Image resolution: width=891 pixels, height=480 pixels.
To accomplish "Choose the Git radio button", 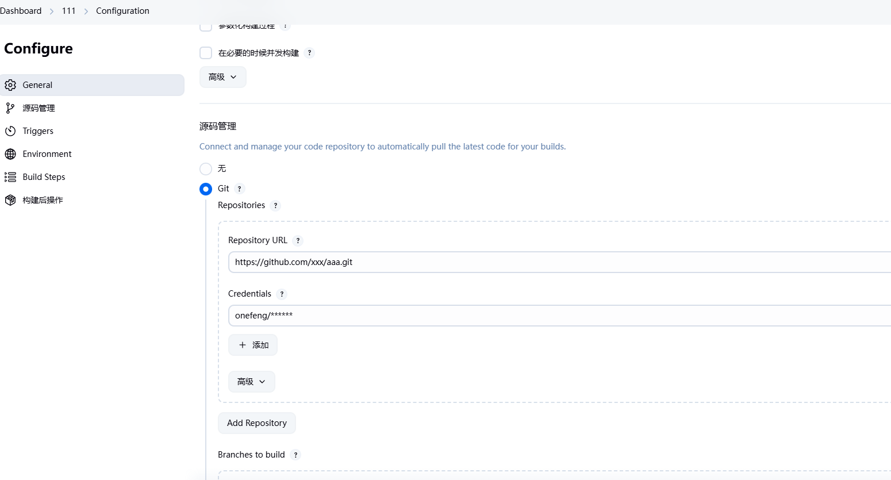I will coord(206,189).
